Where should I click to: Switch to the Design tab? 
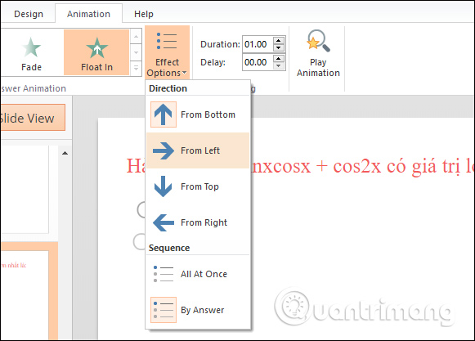[x=29, y=14]
